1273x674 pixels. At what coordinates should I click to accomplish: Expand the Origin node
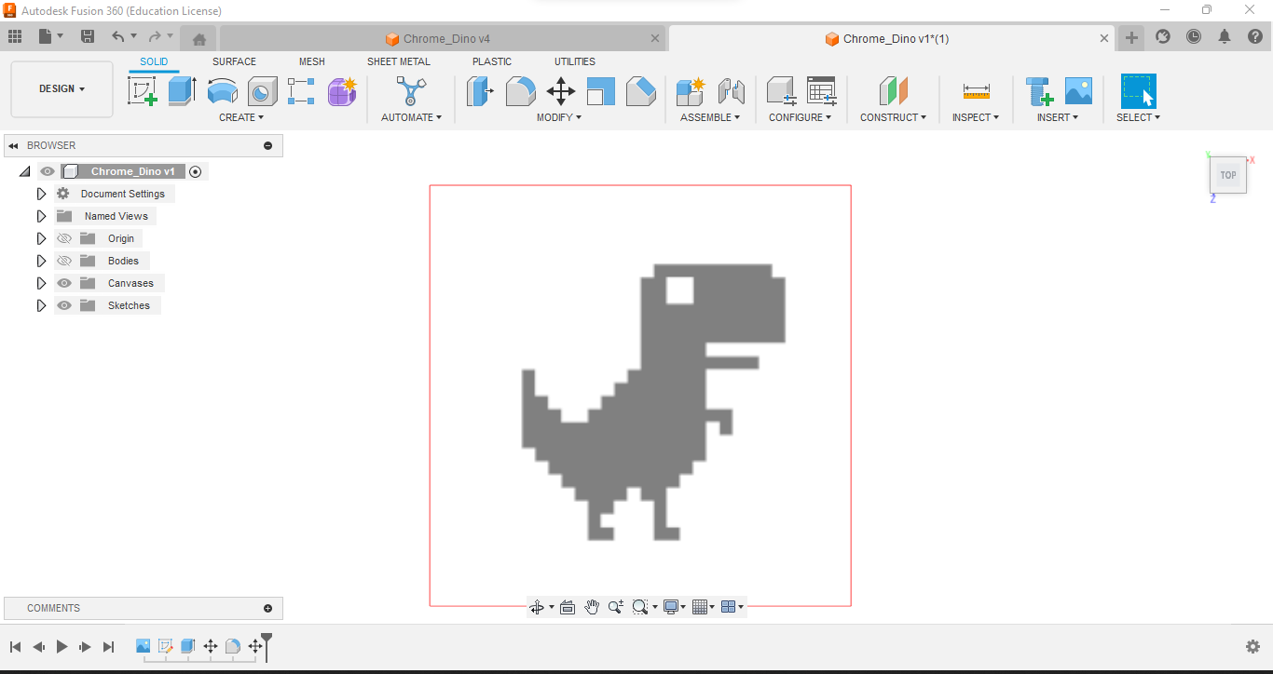pos(41,238)
